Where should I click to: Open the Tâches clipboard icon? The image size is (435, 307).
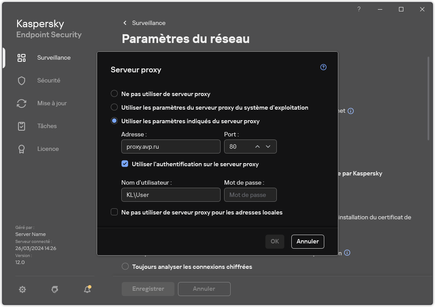pos(22,126)
